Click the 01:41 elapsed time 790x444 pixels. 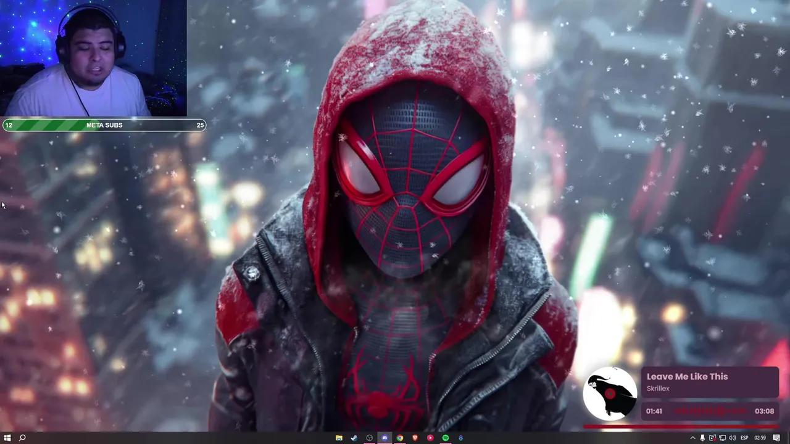(x=654, y=411)
